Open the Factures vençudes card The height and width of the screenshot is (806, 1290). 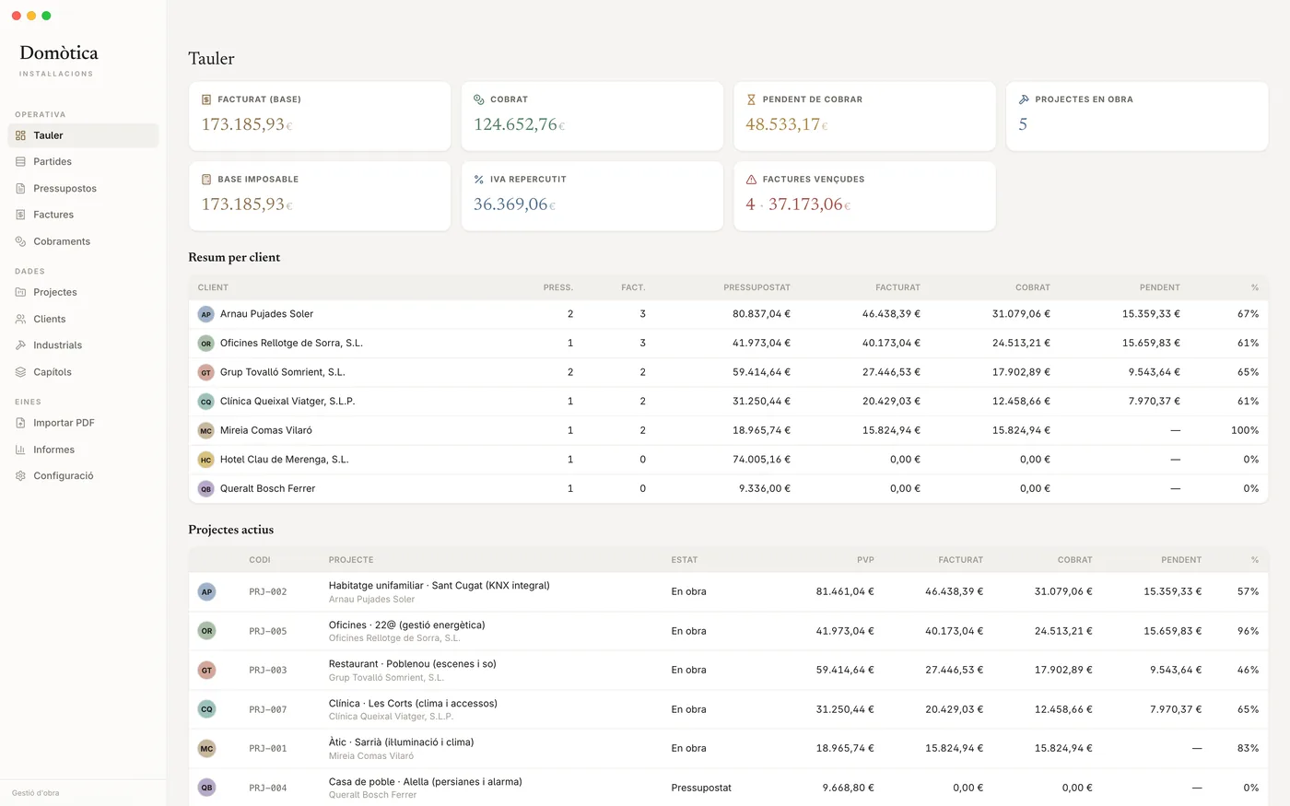(864, 196)
